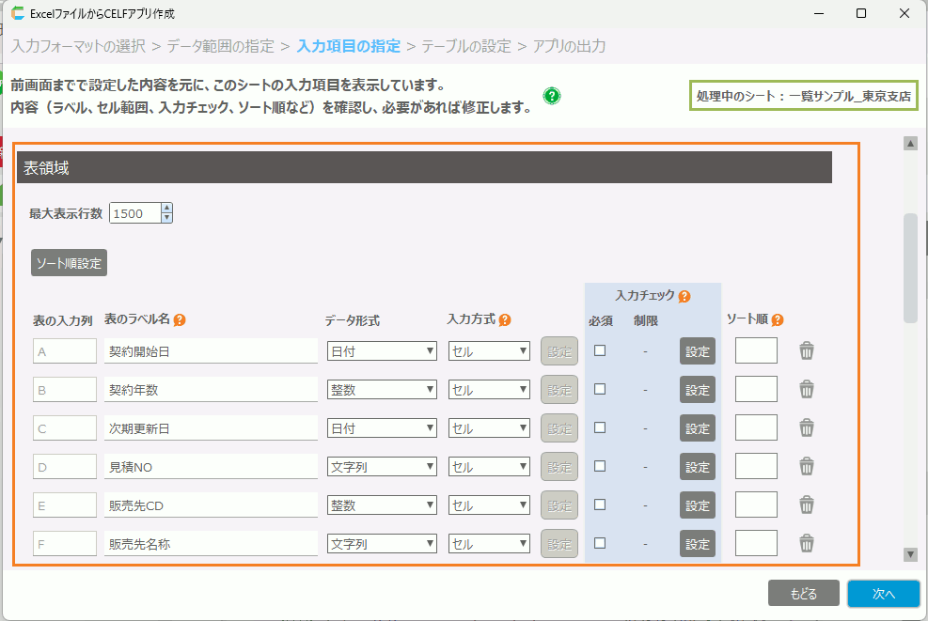Delete the 契約開始日 row with trash icon
This screenshot has height=621, width=928.
point(807,351)
